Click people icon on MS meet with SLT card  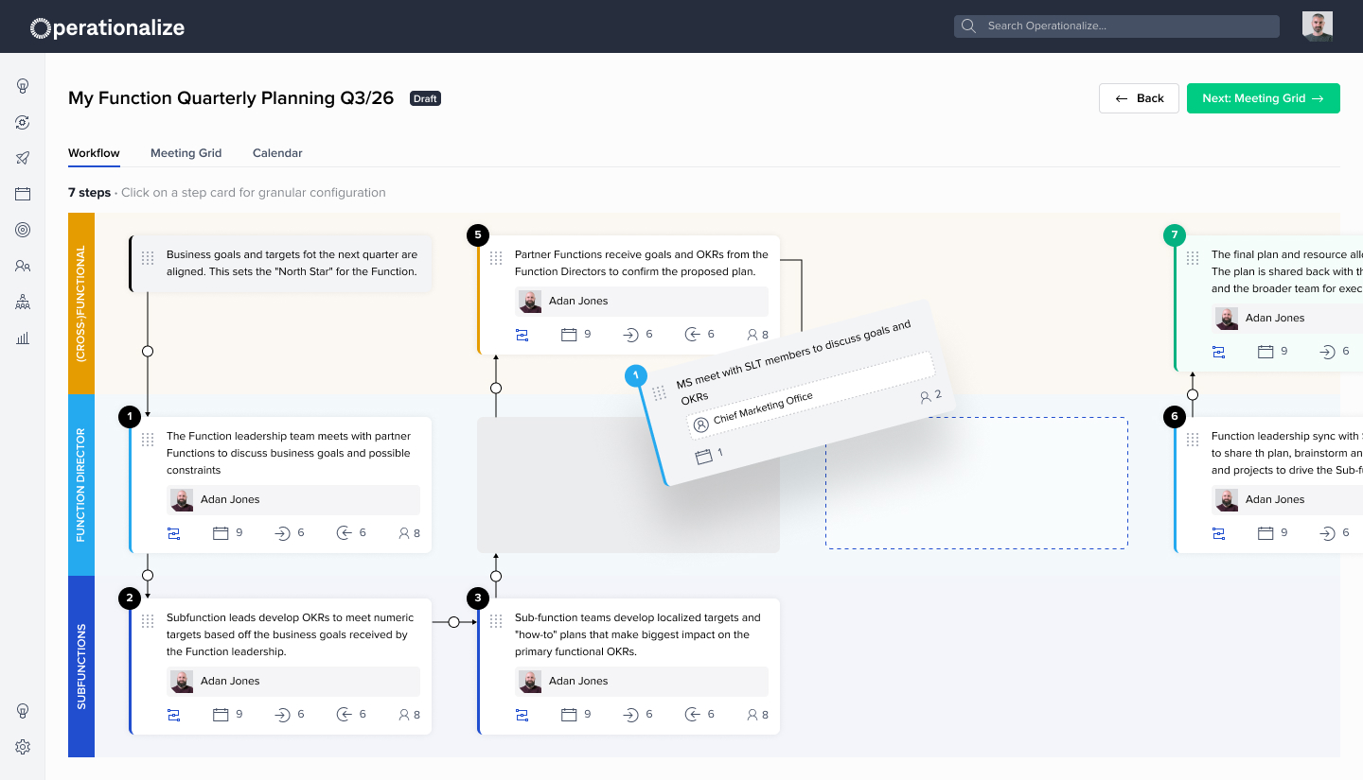click(x=925, y=398)
